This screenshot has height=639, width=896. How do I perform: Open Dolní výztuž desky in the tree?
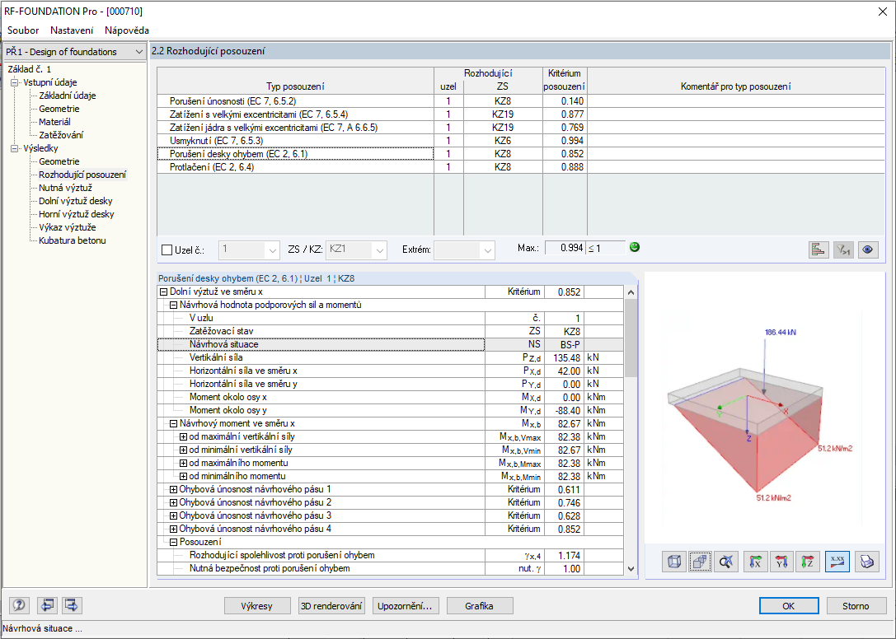pyautogui.click(x=76, y=201)
